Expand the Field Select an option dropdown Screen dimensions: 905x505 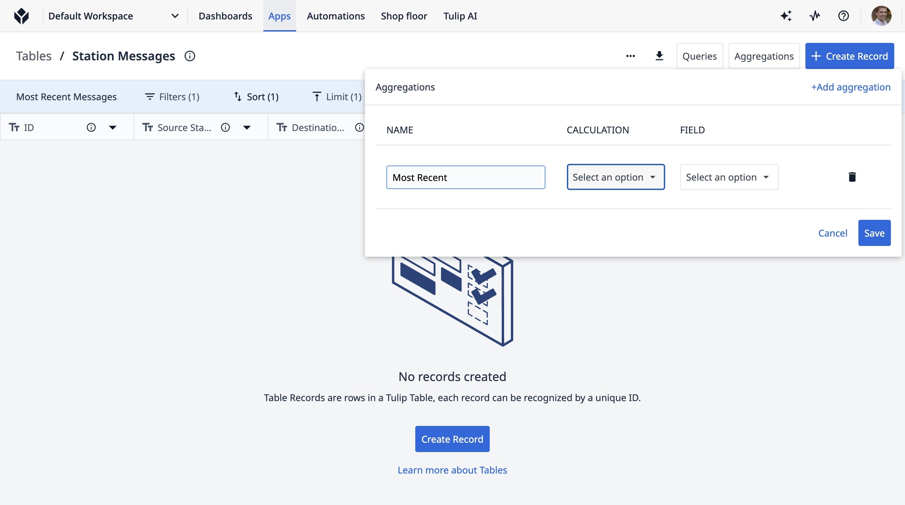coord(729,177)
